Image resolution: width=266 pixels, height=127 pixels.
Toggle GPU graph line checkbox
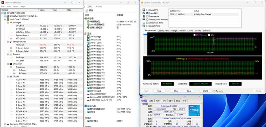click(209, 35)
